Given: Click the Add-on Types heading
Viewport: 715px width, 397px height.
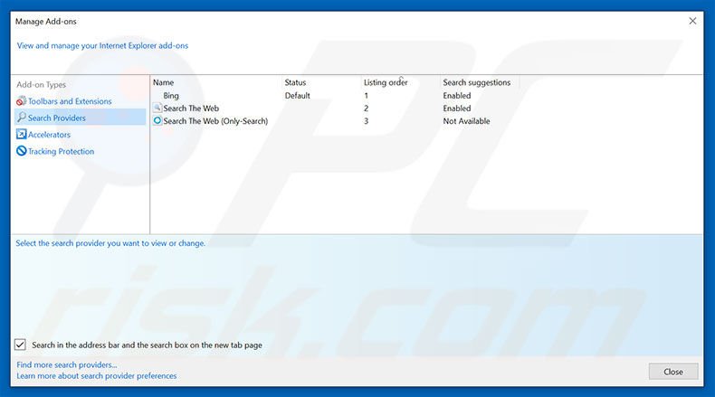Looking at the screenshot, I should tap(41, 85).
